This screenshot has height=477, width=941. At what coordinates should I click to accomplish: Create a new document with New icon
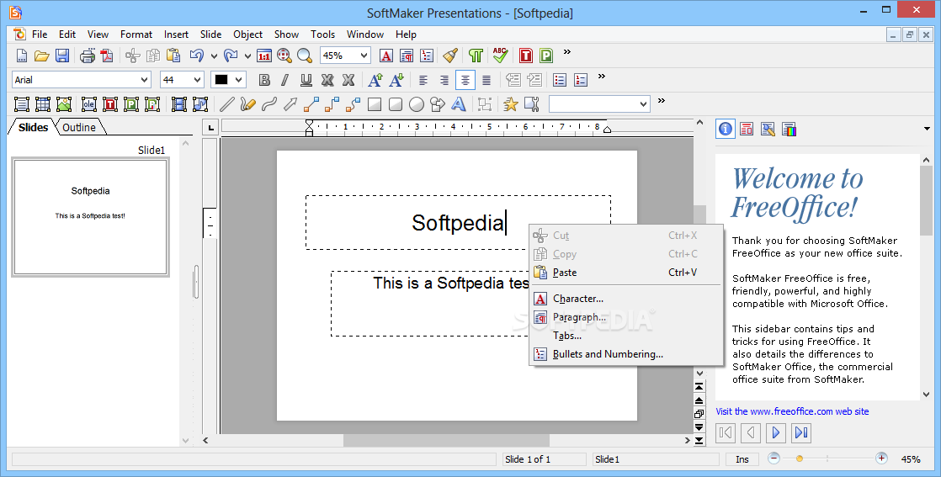point(22,56)
